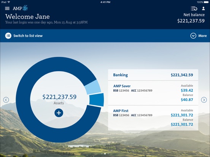Open the transfers list icon in header
The image size is (210, 157).
[x=194, y=8]
